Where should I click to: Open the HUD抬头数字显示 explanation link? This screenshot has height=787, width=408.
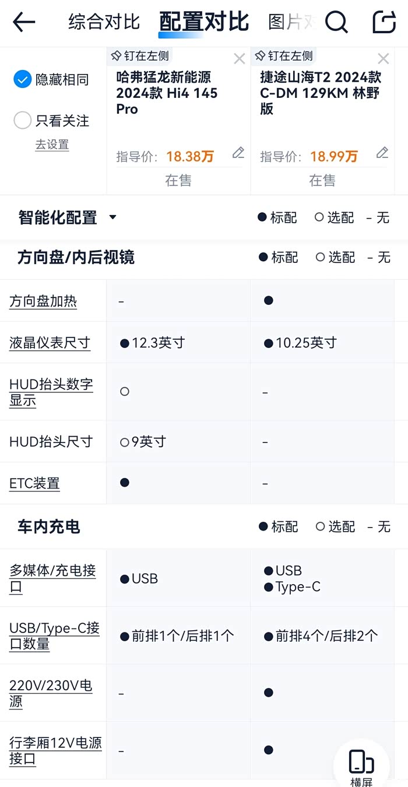[51, 392]
